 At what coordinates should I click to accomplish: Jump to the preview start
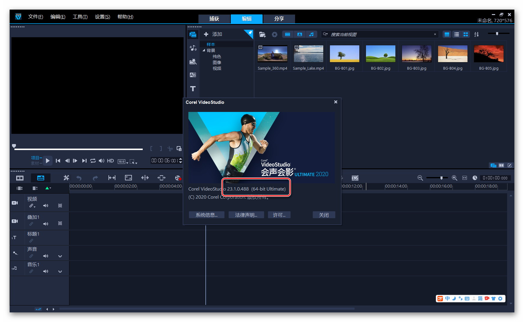pyautogui.click(x=58, y=161)
